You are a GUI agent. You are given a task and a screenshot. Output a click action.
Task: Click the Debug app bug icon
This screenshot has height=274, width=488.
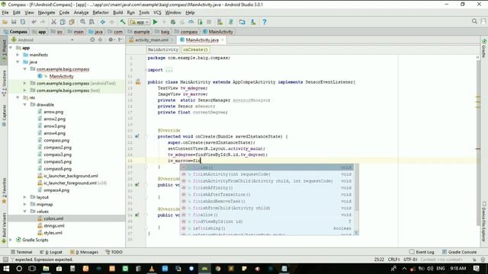tap(173, 22)
